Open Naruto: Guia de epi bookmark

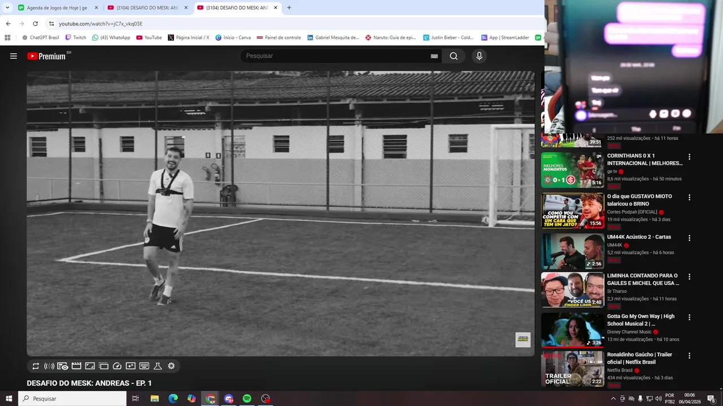(x=390, y=38)
